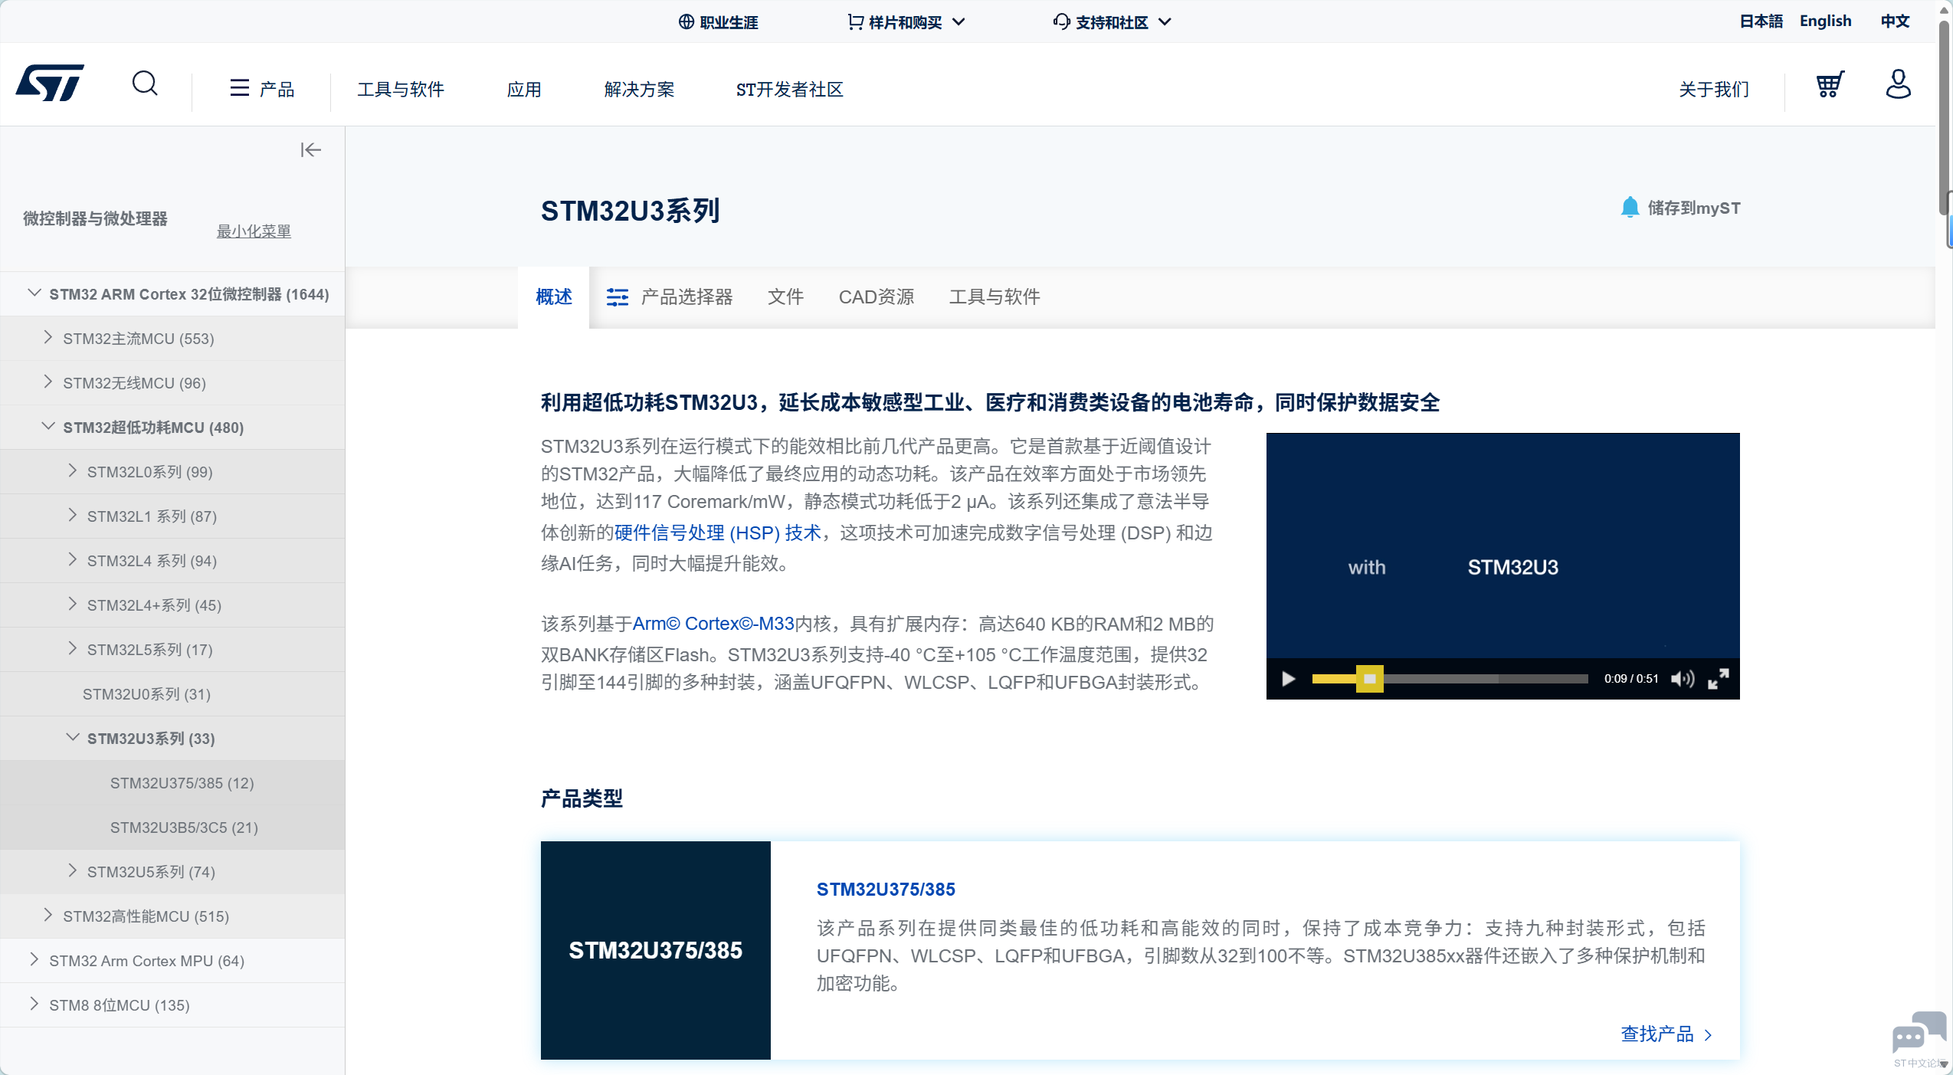Click the 最小化菜單 link
This screenshot has height=1075, width=1953.
click(254, 231)
